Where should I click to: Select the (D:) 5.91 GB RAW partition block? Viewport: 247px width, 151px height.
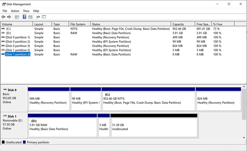(62, 127)
